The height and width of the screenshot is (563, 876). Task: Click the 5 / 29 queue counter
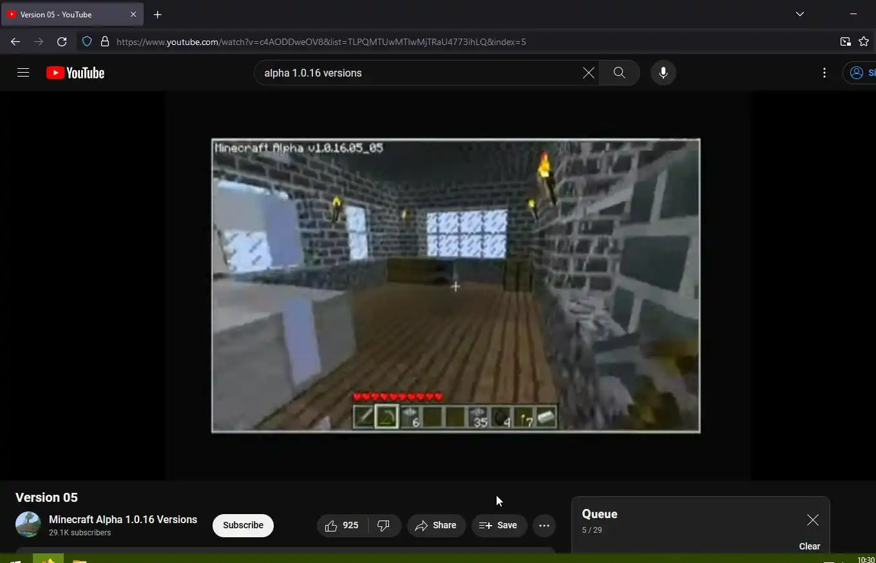(592, 530)
